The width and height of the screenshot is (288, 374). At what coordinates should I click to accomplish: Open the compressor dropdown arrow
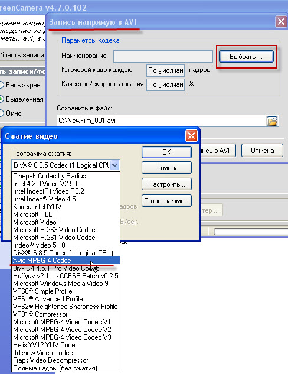(115, 165)
